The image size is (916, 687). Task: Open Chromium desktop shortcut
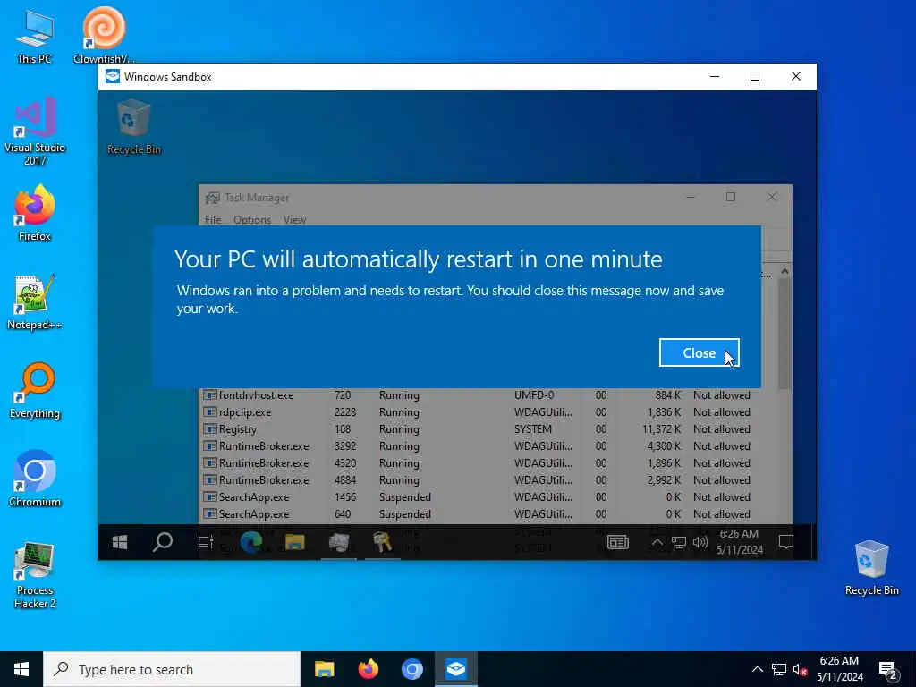pyautogui.click(x=35, y=479)
